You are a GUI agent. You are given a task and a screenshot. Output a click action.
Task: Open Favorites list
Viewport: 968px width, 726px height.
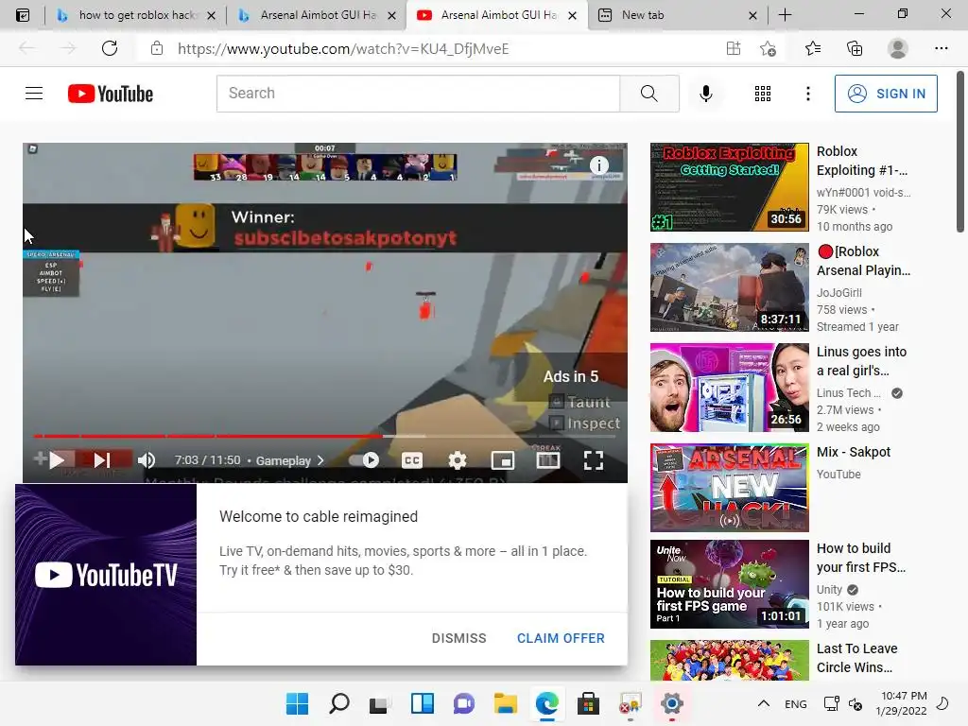813,48
